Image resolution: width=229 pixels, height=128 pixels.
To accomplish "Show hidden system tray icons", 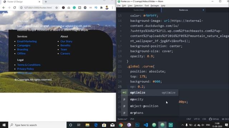I will [x=182, y=125].
